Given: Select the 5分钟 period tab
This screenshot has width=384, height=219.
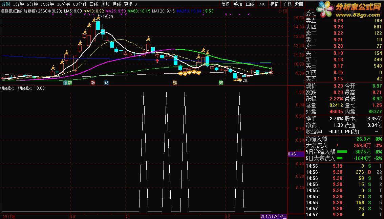Looking at the screenshot, I should (x=32, y=4).
